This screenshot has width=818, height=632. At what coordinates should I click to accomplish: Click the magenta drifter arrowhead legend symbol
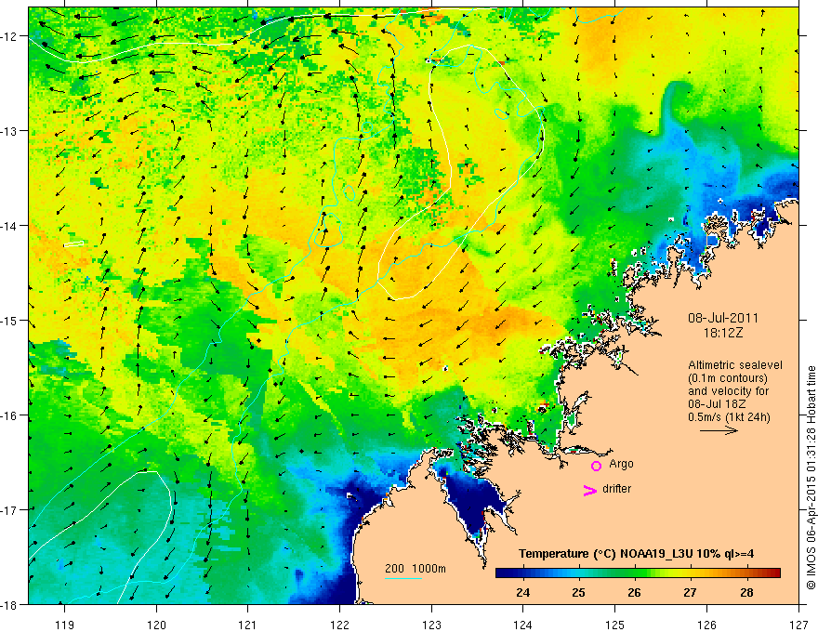pos(590,490)
